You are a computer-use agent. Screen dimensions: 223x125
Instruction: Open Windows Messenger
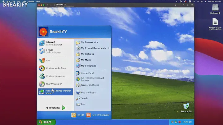click(55, 76)
